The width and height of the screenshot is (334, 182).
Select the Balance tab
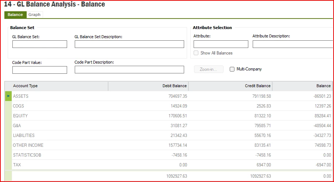click(x=15, y=15)
